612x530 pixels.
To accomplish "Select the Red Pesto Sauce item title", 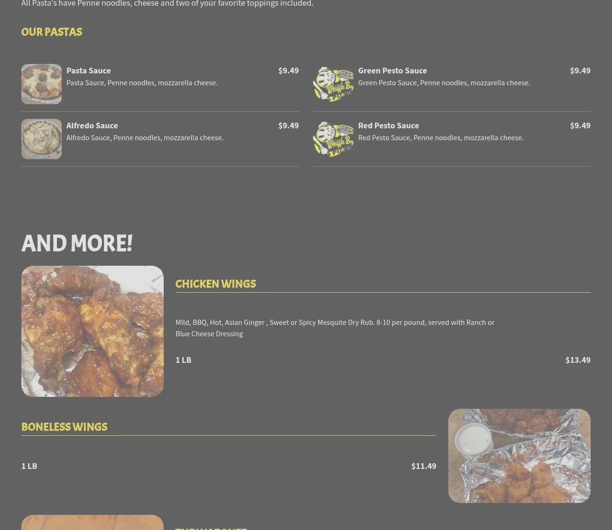I will tap(389, 126).
